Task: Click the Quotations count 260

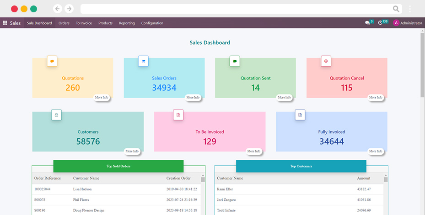Action: [x=73, y=88]
